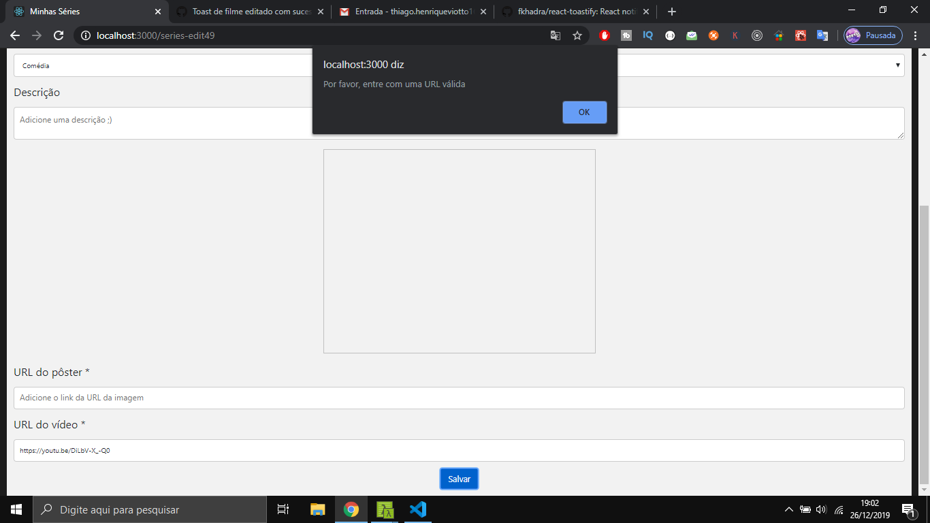Click the translate page icon in address bar
The width and height of the screenshot is (930, 523).
coord(556,35)
